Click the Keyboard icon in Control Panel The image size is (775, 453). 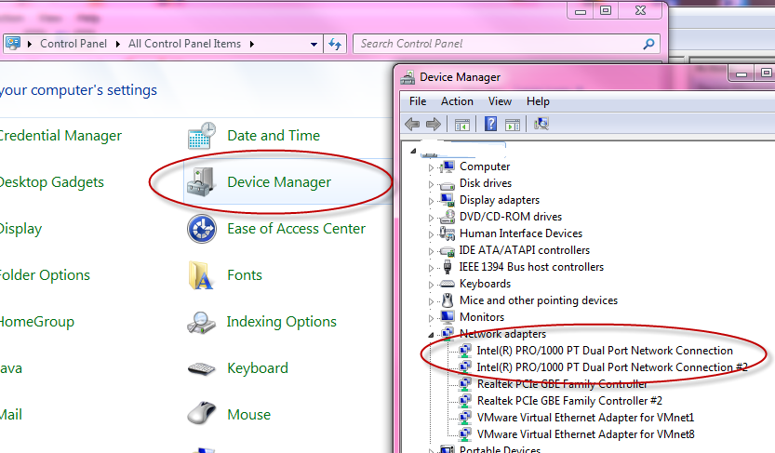(x=202, y=368)
